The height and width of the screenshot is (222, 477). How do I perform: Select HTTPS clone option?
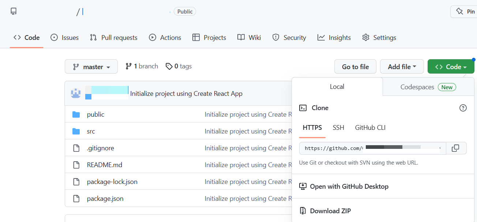312,128
